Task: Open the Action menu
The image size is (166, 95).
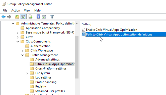Action: click(16, 10)
